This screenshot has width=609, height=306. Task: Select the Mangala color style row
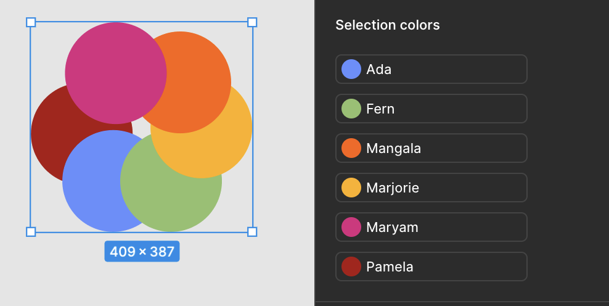coord(431,148)
